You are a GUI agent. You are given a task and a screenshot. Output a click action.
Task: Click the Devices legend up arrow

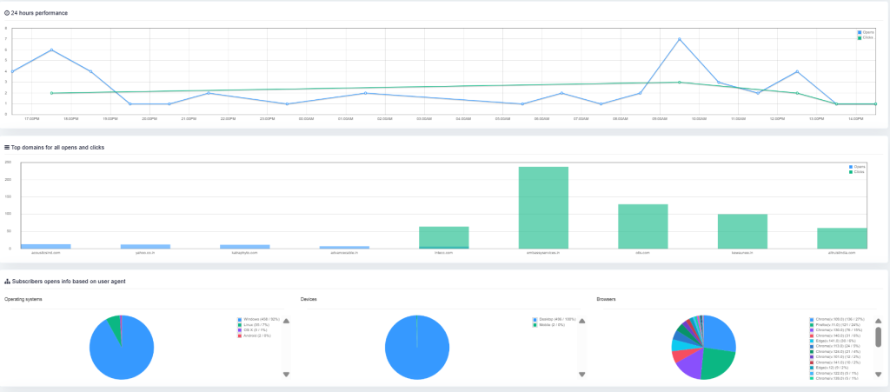tap(582, 321)
